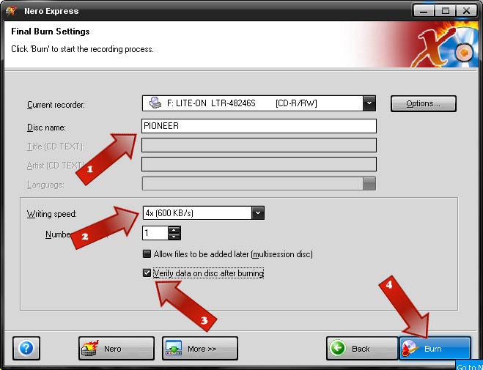Maximize the Nero Express window

[446, 11]
